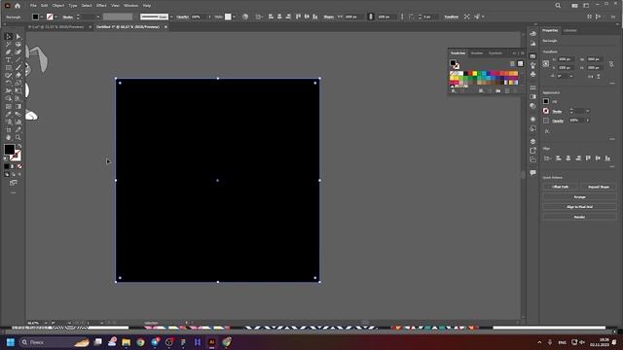Click the Expand Shape button
This screenshot has height=350, width=623.
[x=599, y=187]
